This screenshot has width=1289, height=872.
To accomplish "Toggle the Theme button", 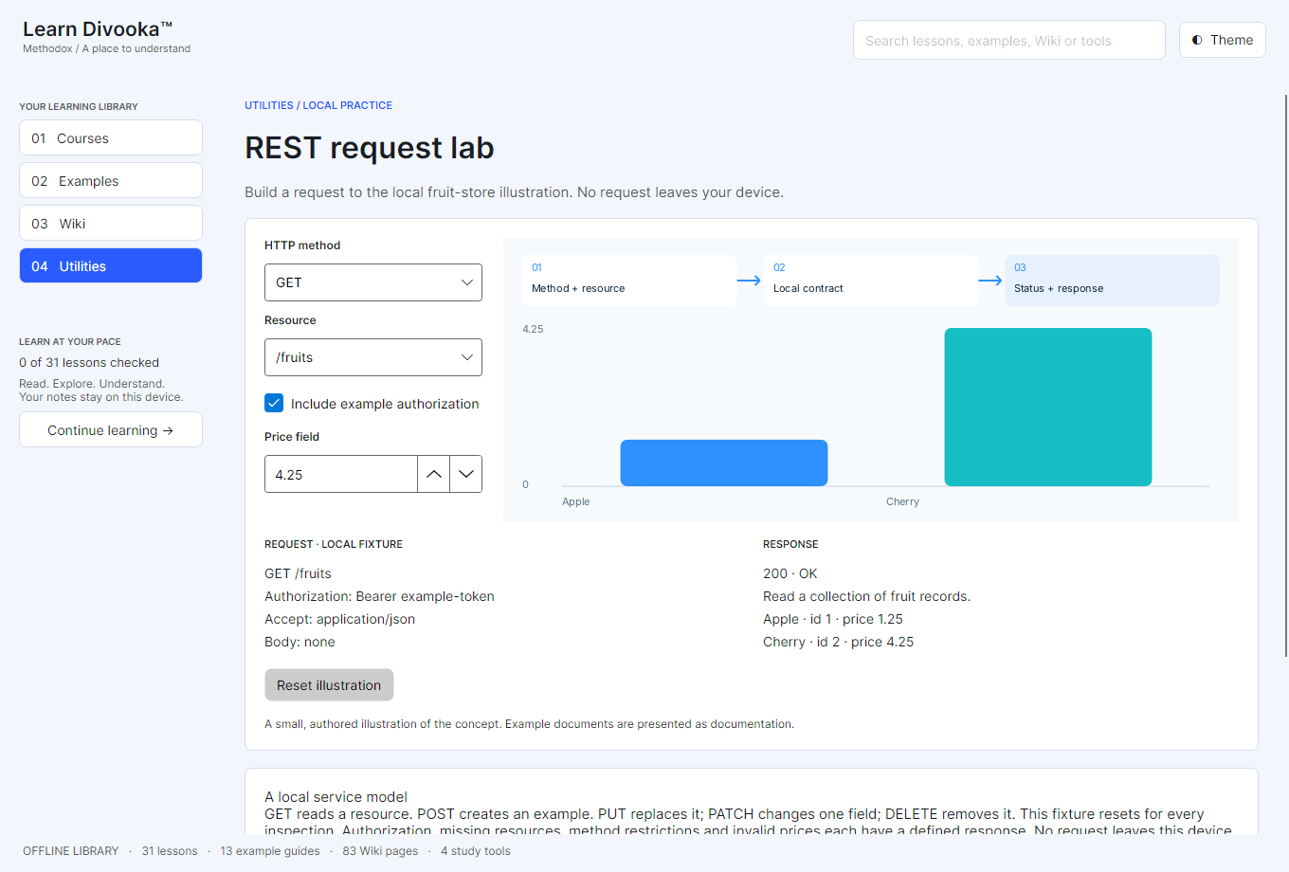I will click(x=1222, y=40).
